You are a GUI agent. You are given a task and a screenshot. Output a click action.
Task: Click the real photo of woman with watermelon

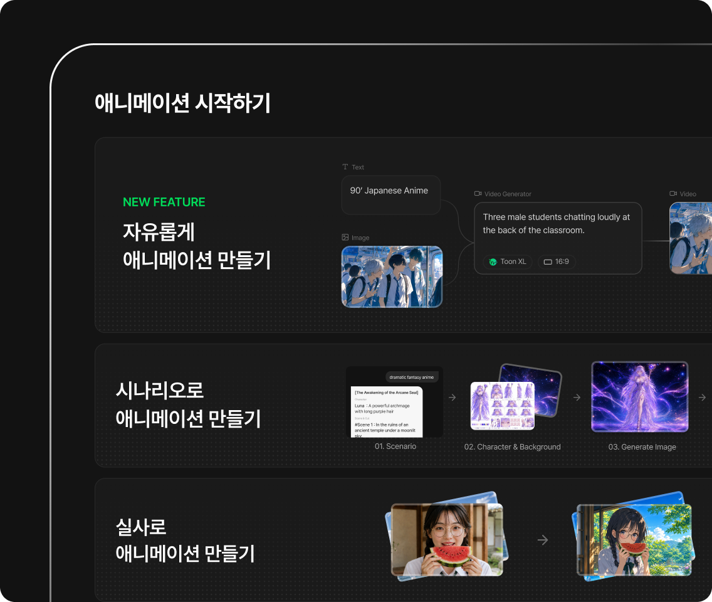pyautogui.click(x=447, y=540)
